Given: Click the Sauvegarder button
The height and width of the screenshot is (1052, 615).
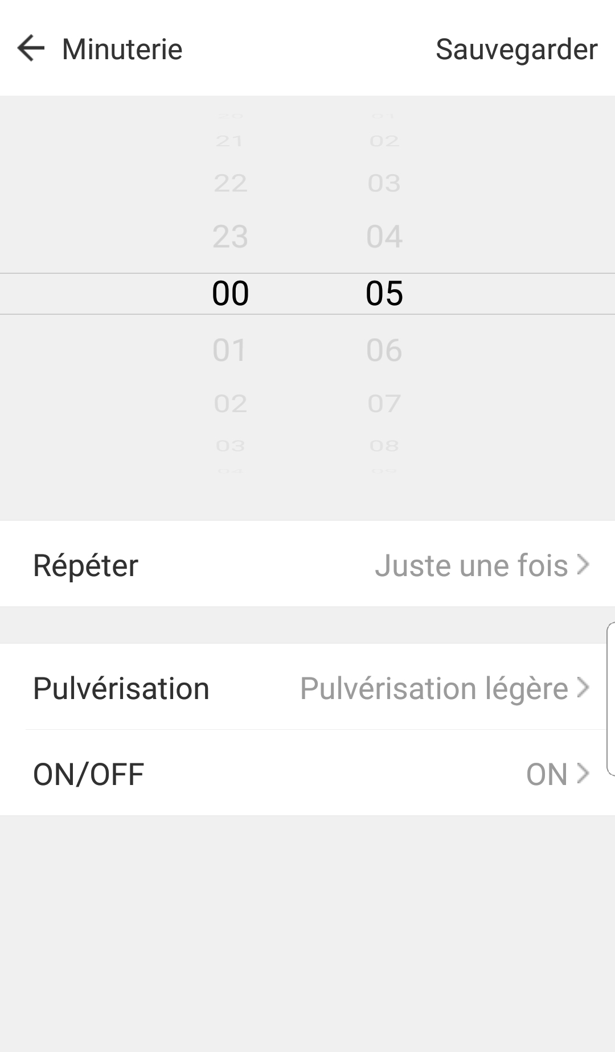Looking at the screenshot, I should coord(516,49).
